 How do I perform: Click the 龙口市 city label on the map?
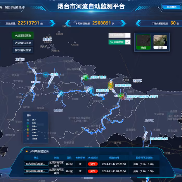point(20,60)
